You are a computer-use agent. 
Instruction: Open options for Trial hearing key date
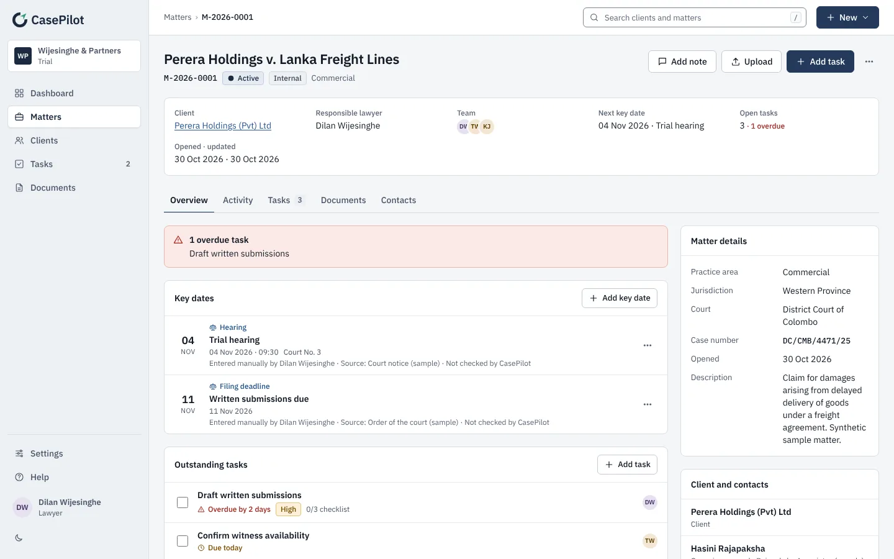(648, 345)
